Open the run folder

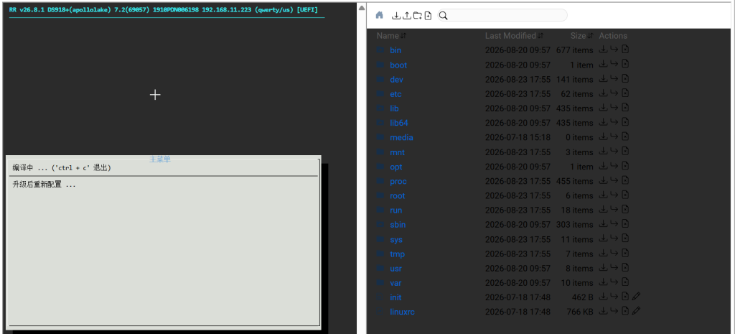pos(396,210)
